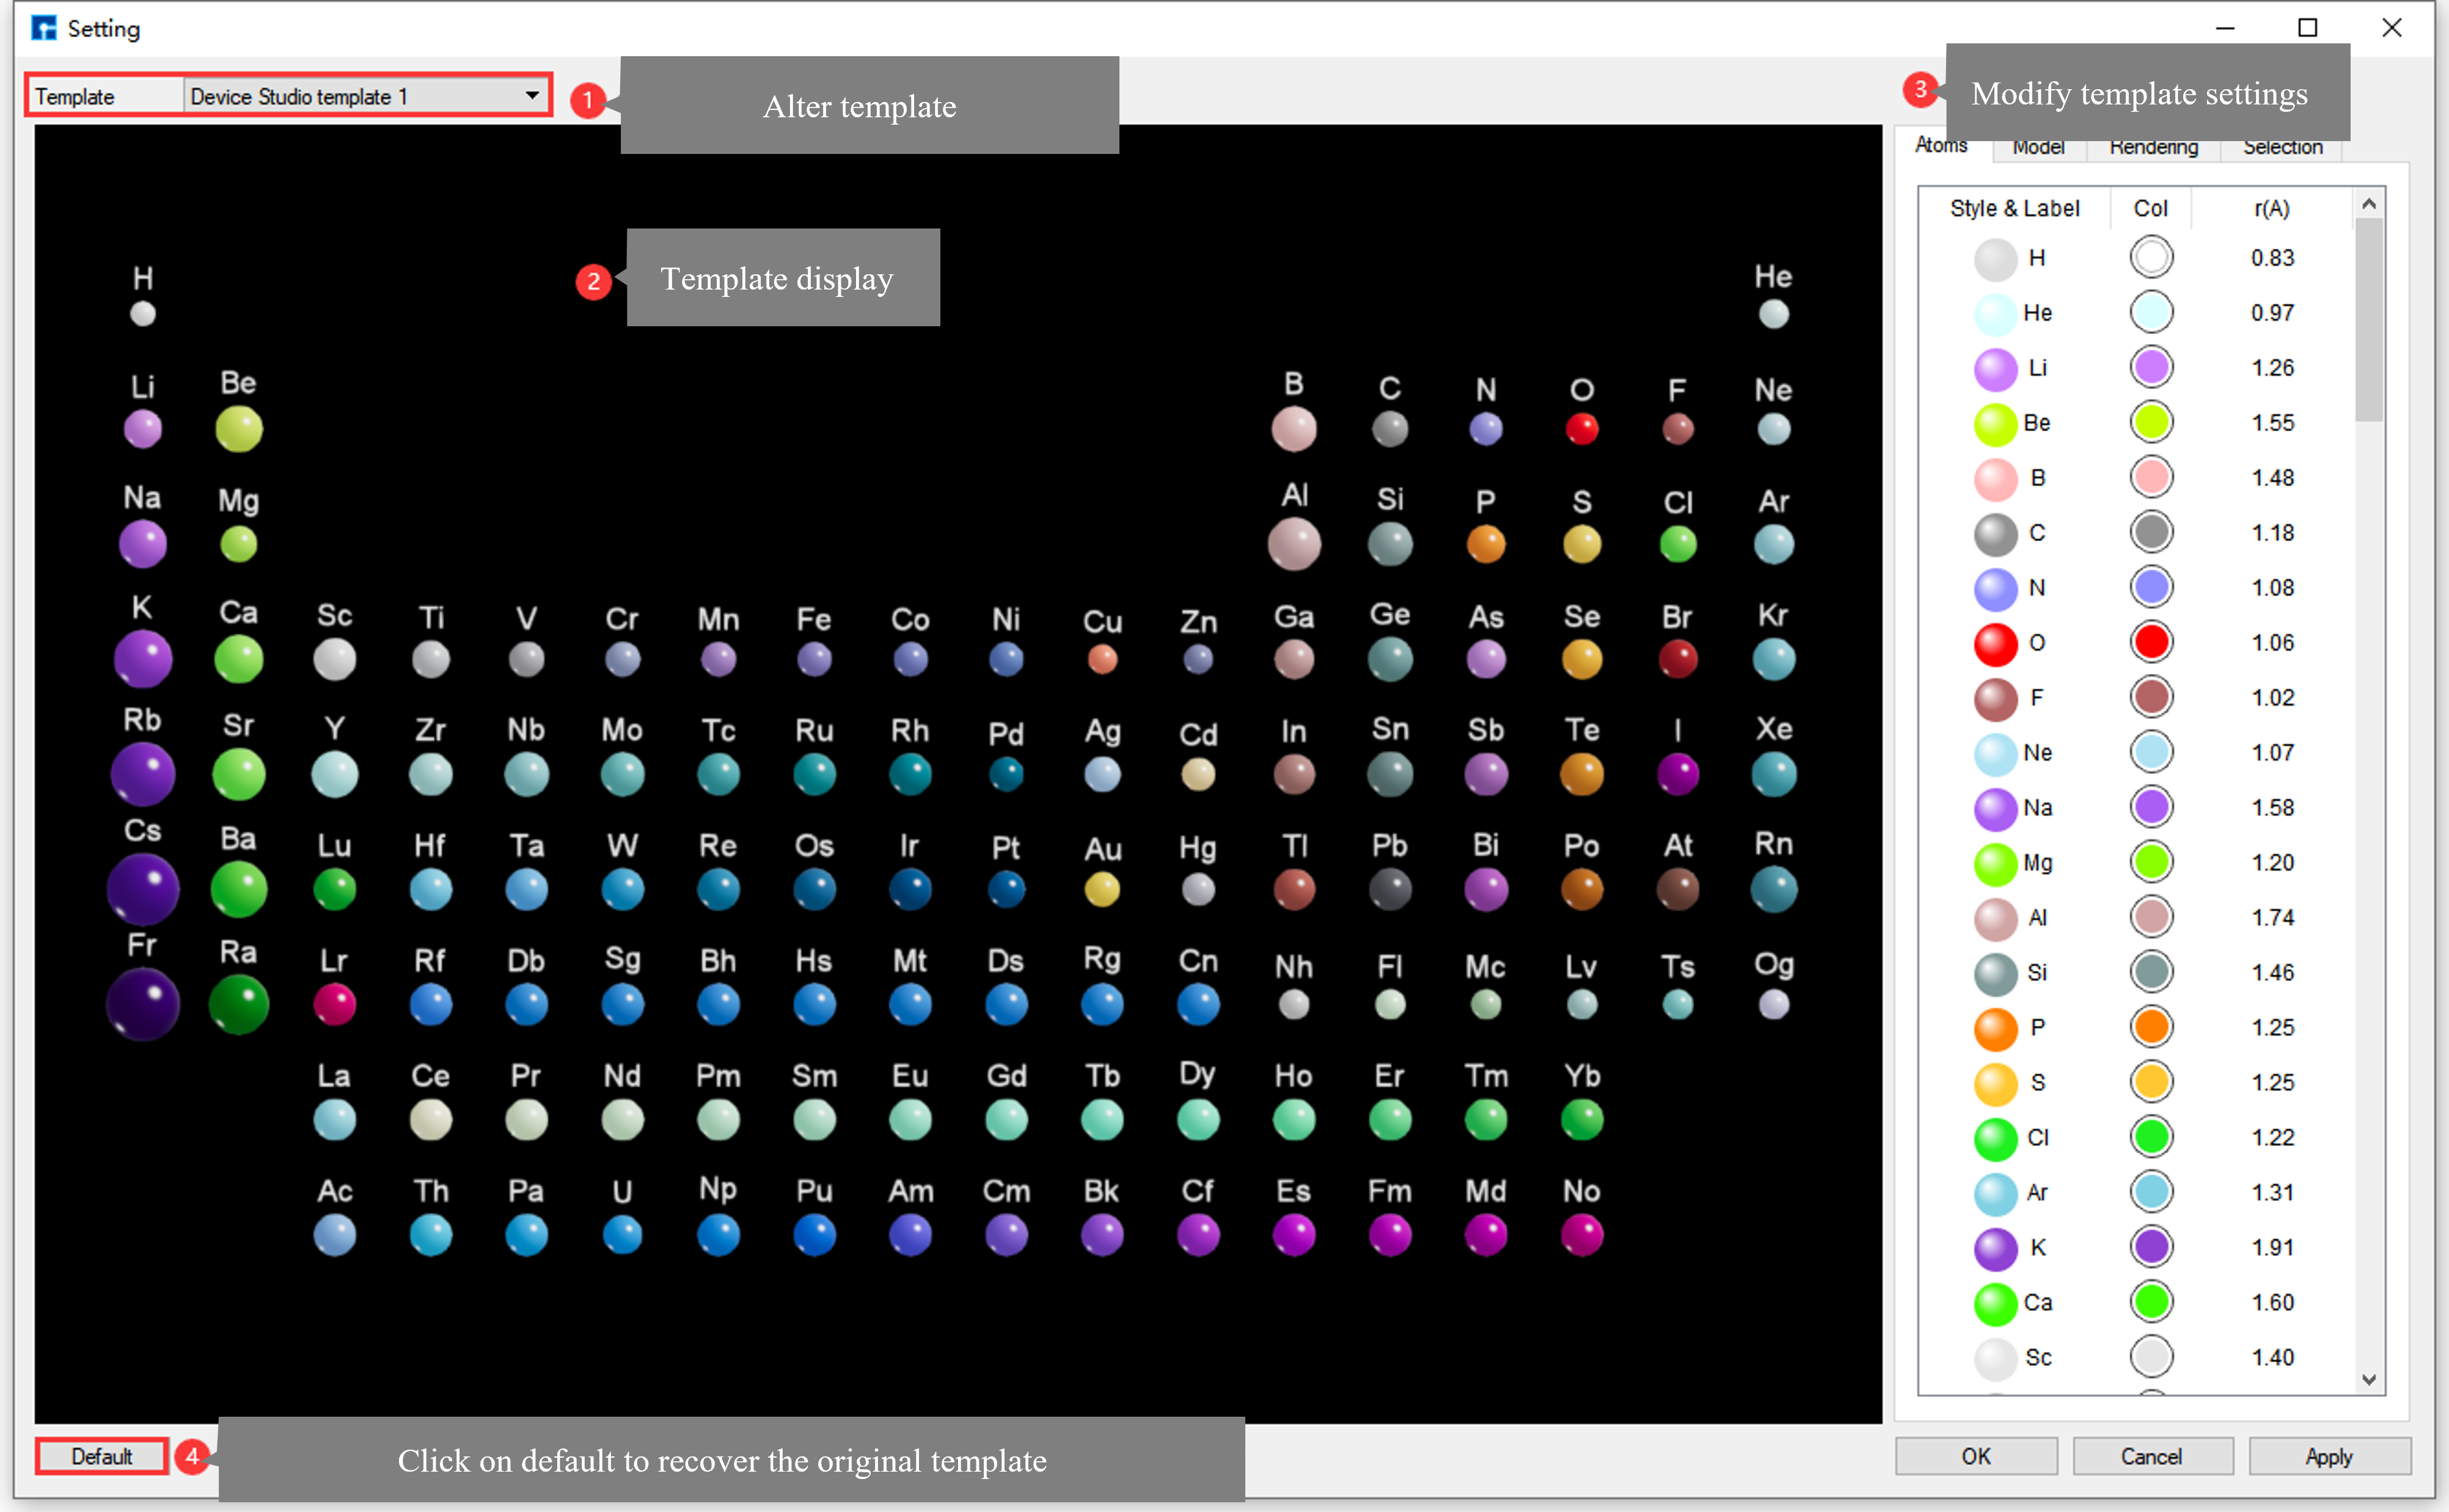
Task: Click the Ne label in atom list
Action: point(2037,753)
